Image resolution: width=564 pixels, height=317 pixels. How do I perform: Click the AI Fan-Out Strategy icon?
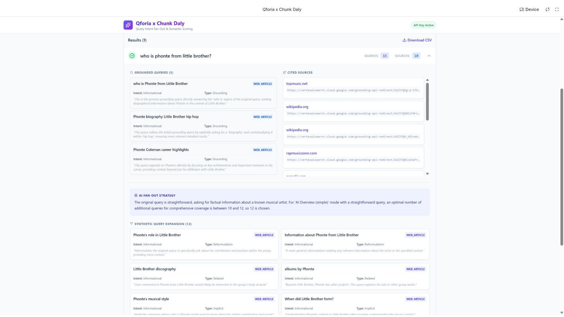point(136,195)
